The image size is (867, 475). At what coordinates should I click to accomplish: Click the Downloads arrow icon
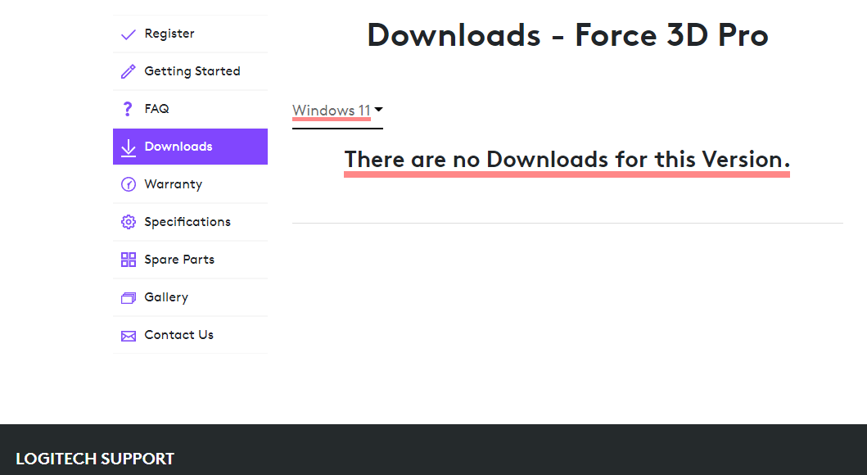(129, 147)
